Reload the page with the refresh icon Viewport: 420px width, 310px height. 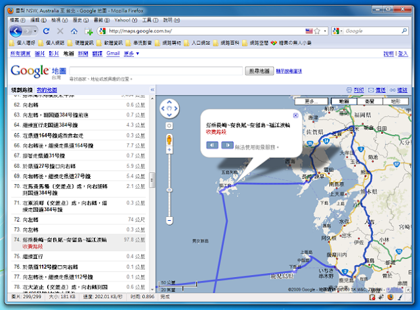(46, 31)
